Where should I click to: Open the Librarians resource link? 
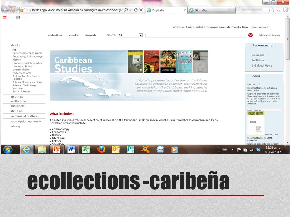(258, 55)
